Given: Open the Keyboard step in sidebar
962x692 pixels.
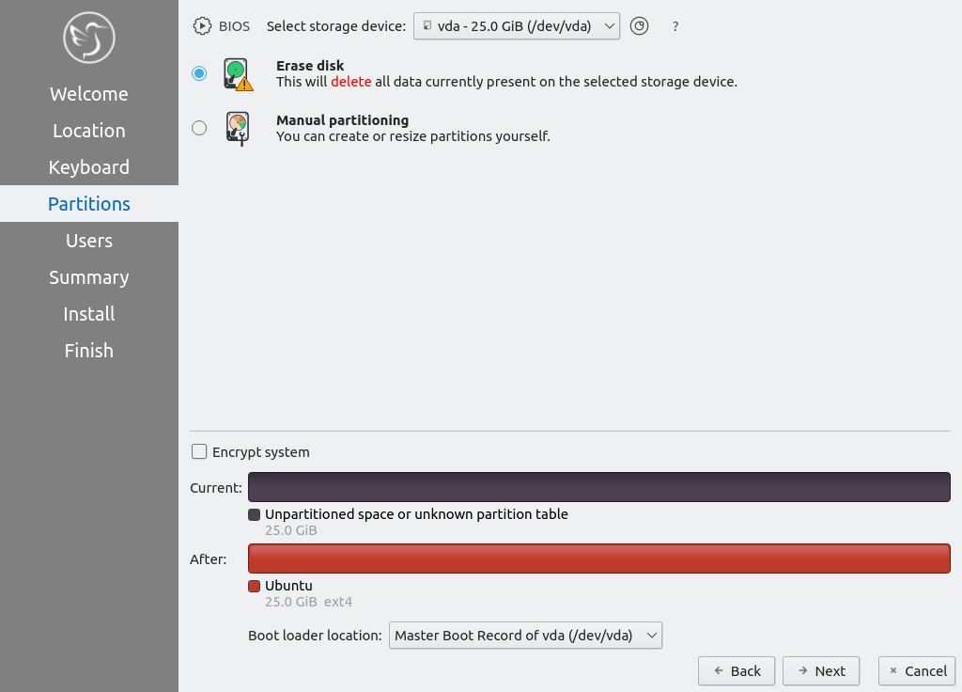Looking at the screenshot, I should click(89, 167).
